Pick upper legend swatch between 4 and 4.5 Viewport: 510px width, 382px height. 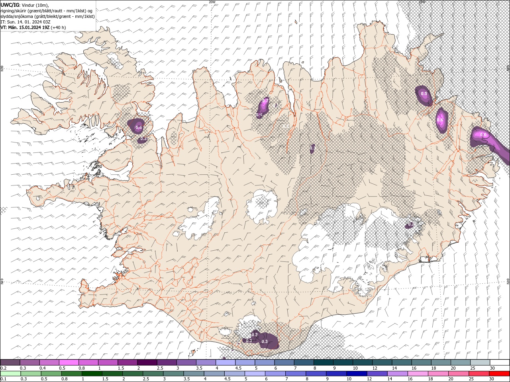click(x=225, y=363)
